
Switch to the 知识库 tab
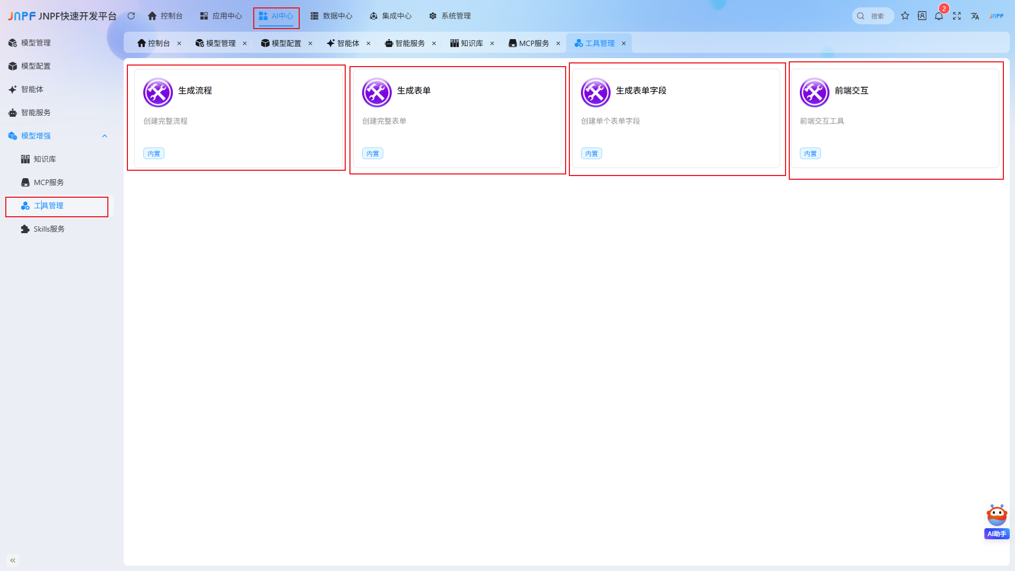click(467, 43)
